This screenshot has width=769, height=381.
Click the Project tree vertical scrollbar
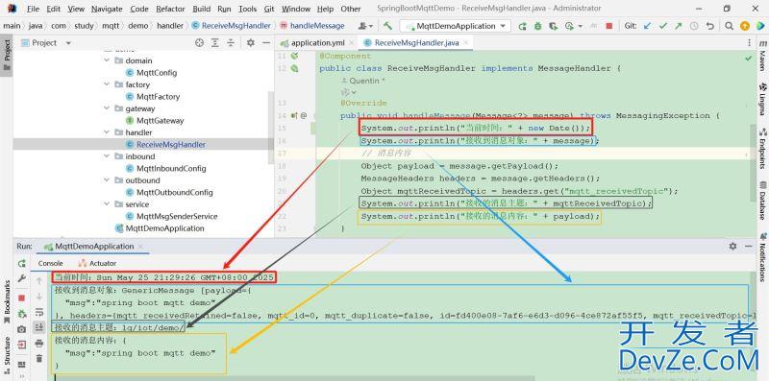pos(271,128)
